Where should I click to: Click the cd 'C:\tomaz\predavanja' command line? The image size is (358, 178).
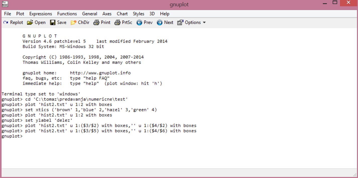(65, 99)
